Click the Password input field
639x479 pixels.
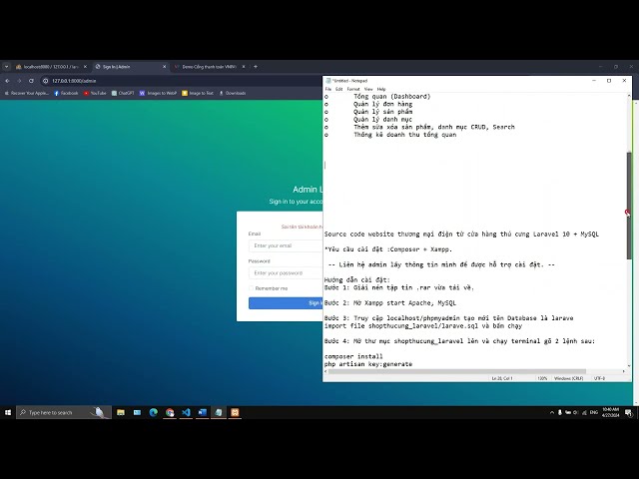click(x=286, y=272)
